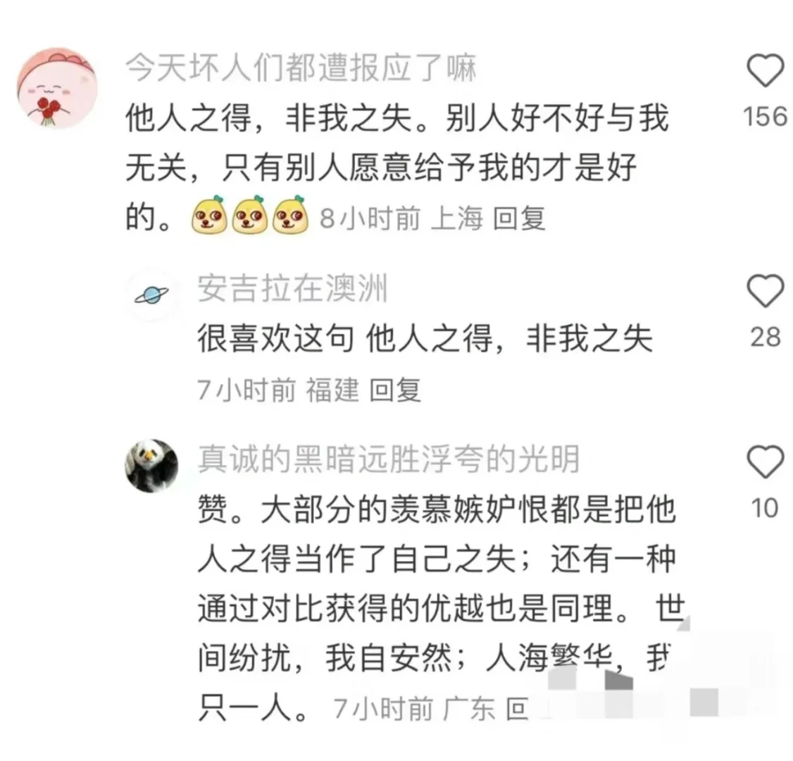
Task: Open username 真诚的黑暗远胜浮夸的光明
Action: 389,459
